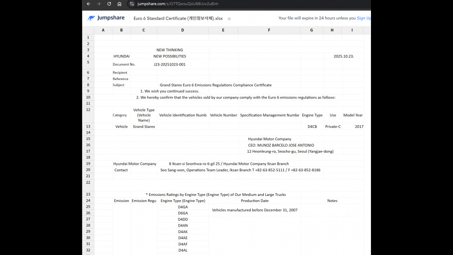Star the Euro 6 Standard Certificate file
Viewport: 453px width, 255px height.
click(229, 19)
